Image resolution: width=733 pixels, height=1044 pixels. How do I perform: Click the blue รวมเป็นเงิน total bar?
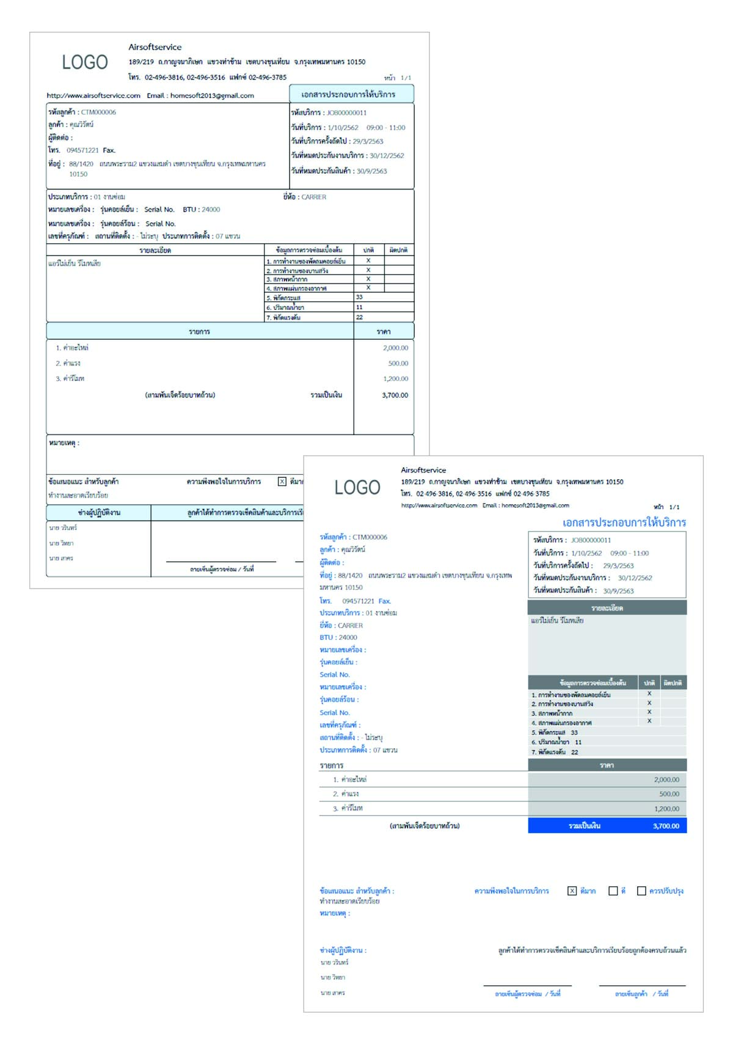click(x=607, y=826)
